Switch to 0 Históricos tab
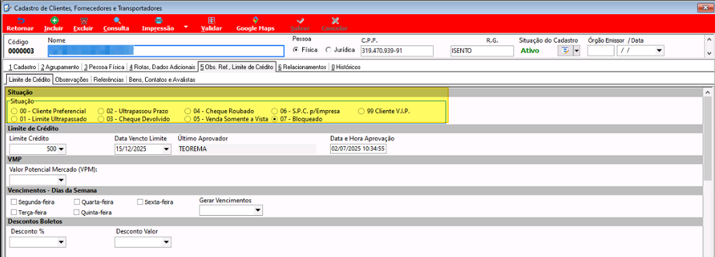The image size is (715, 257). coord(346,67)
